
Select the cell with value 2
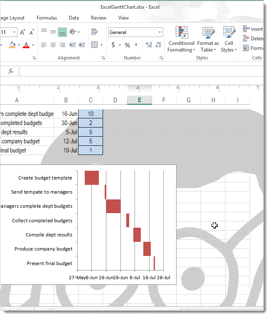pyautogui.click(x=91, y=123)
